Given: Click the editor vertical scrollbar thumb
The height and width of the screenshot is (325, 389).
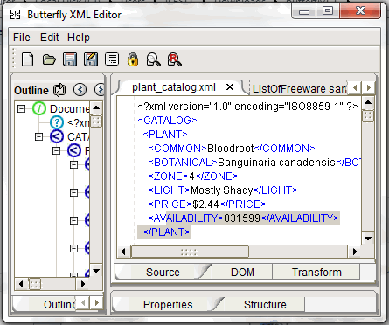Looking at the screenshot, I should 368,115.
